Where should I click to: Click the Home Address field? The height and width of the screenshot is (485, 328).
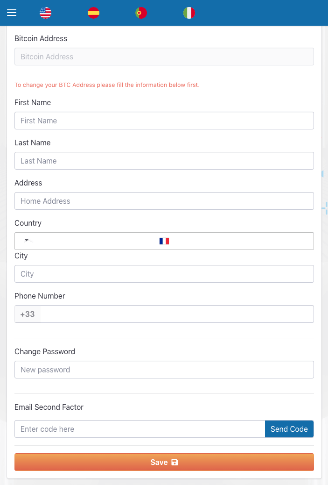pyautogui.click(x=164, y=201)
